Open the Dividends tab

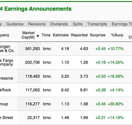[59, 24]
